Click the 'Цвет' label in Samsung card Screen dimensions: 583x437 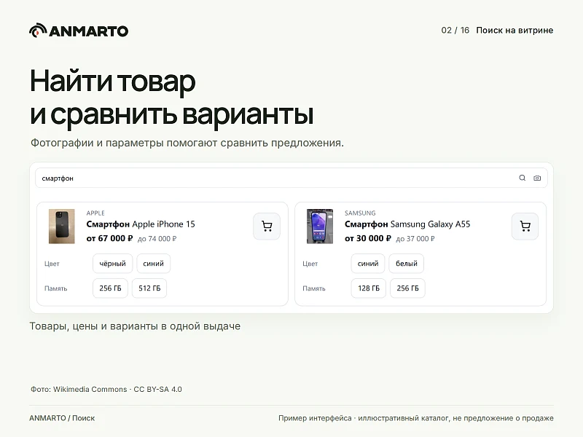tap(310, 264)
